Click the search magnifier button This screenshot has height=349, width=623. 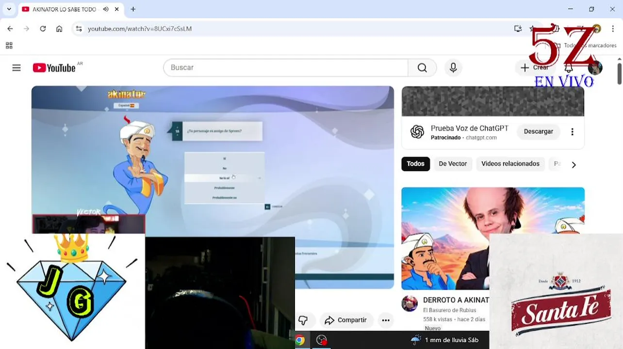[422, 68]
